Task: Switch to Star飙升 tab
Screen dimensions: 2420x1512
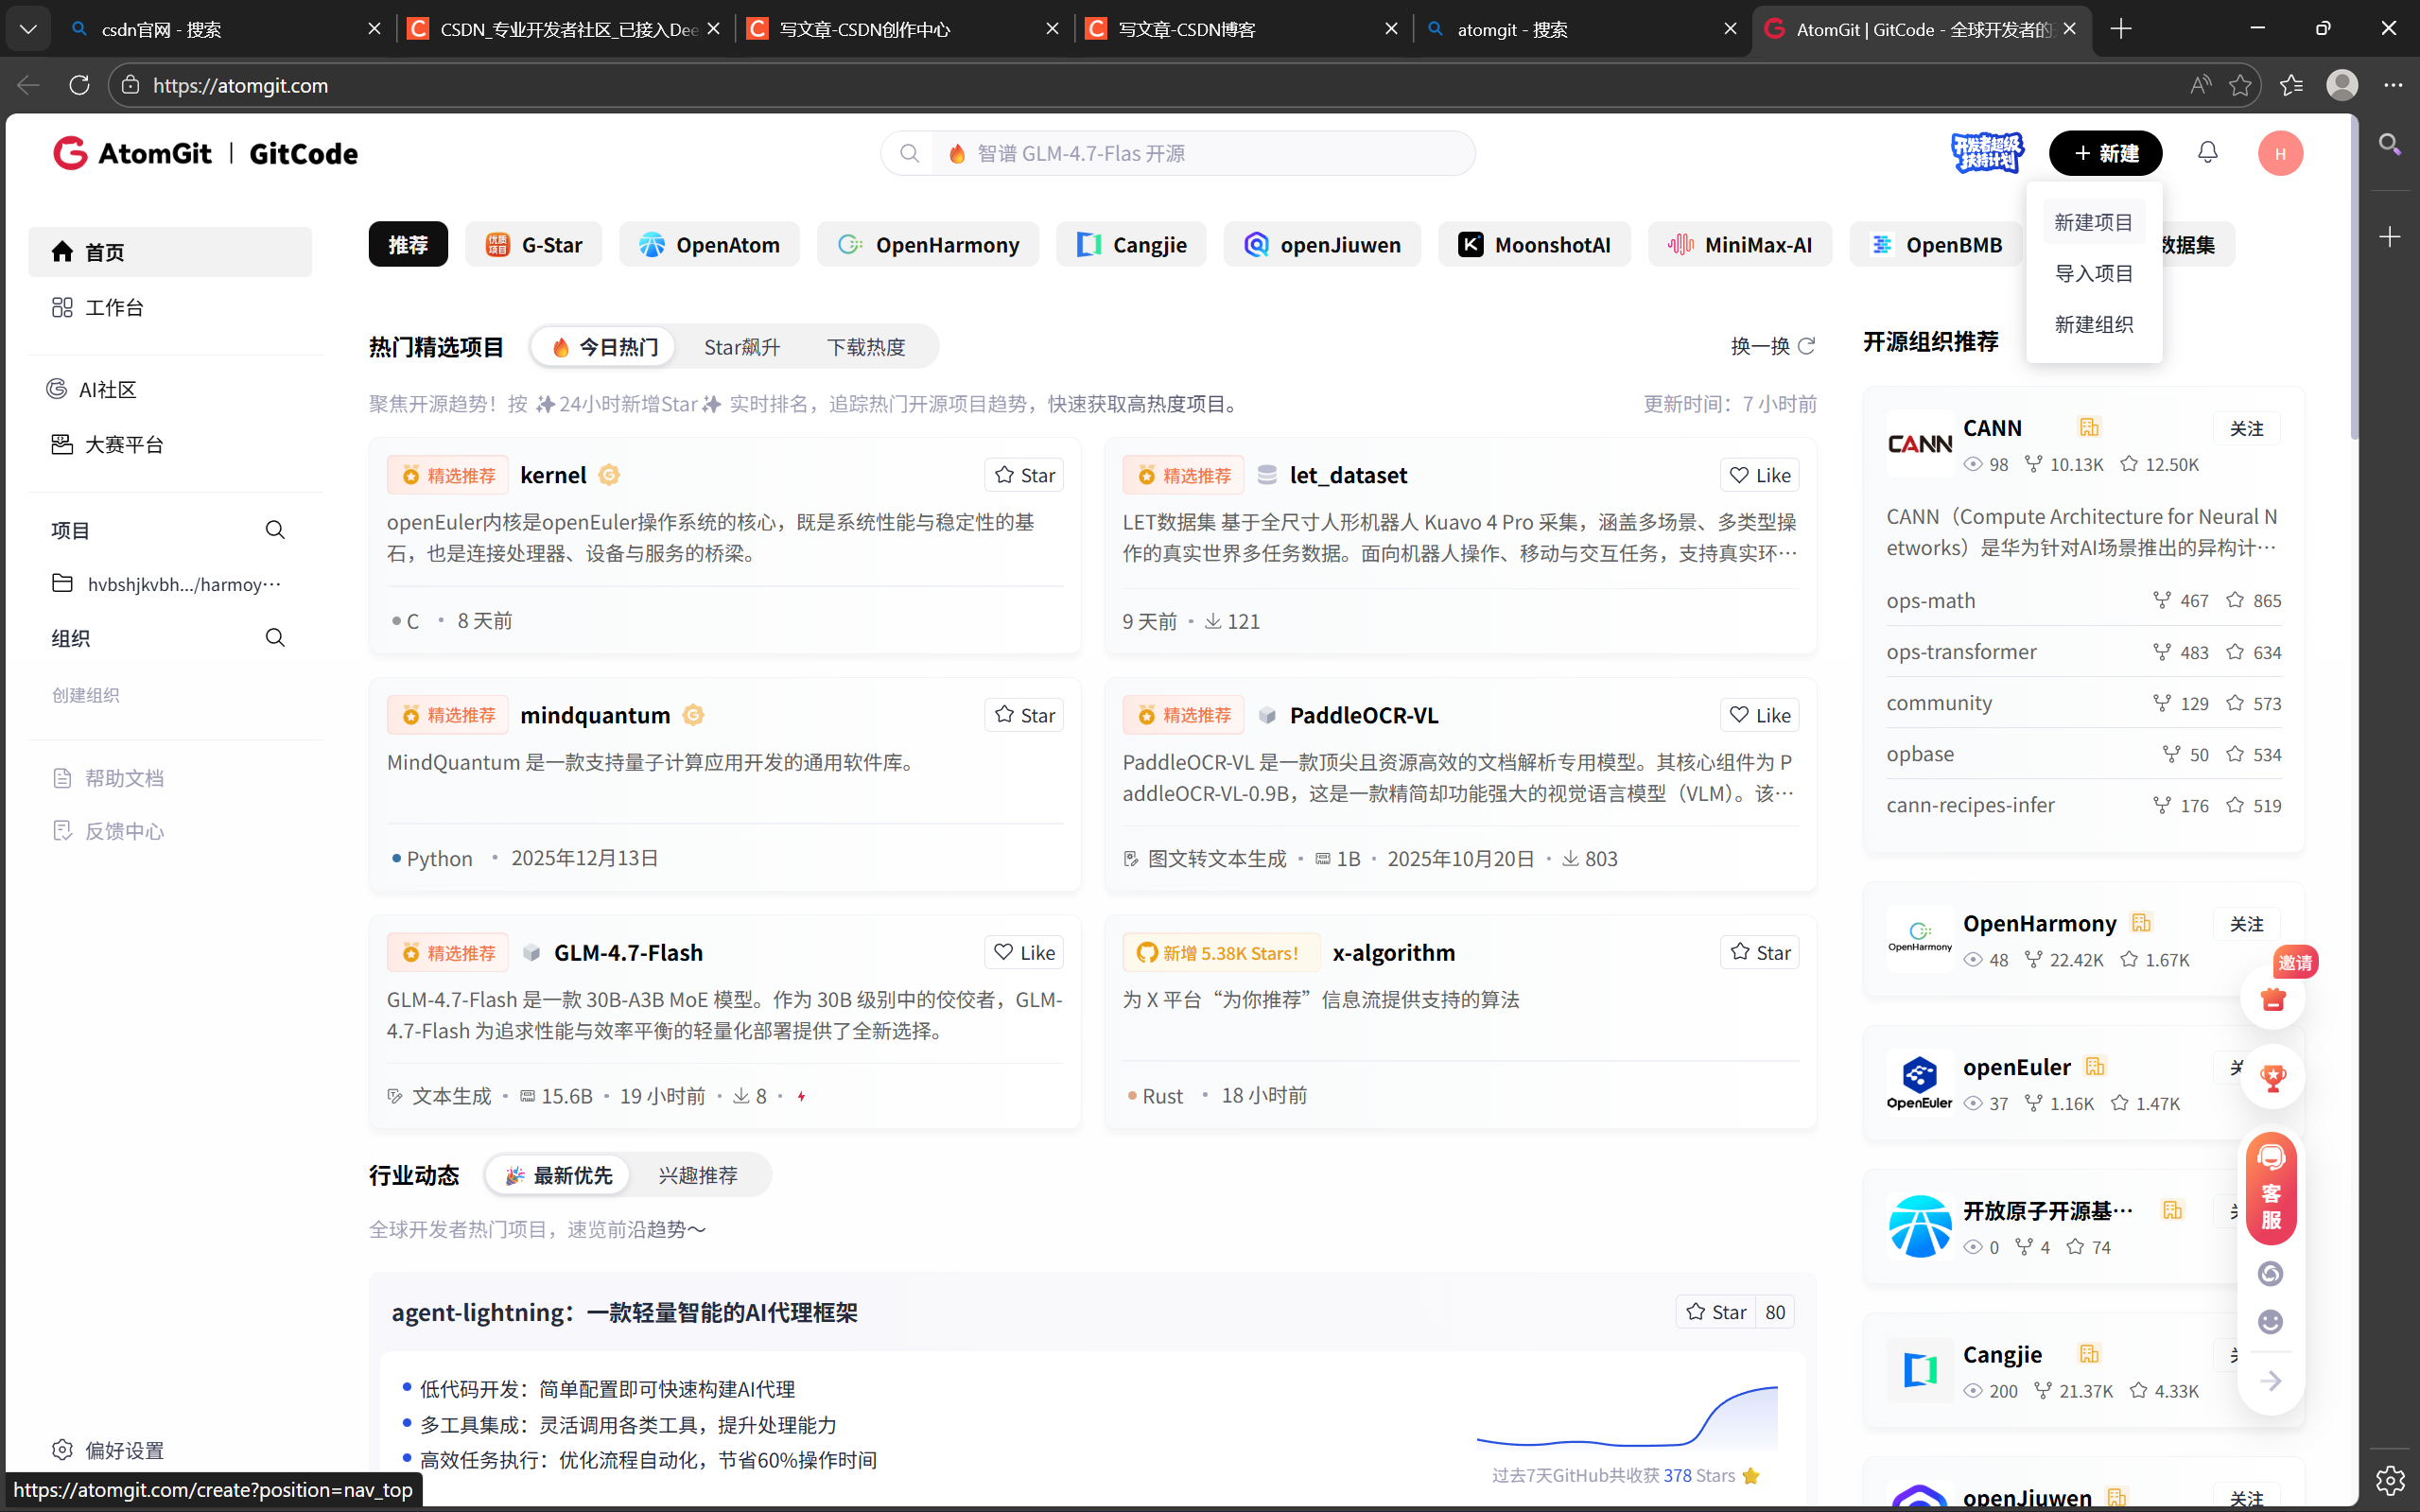Action: [x=742, y=346]
